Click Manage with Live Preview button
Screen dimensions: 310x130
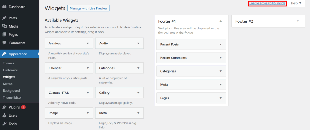[88, 8]
